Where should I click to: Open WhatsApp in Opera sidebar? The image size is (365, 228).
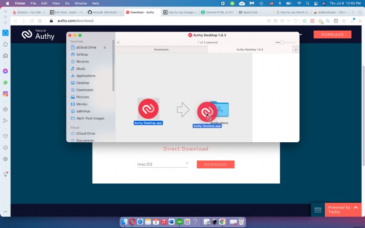[x=5, y=83]
